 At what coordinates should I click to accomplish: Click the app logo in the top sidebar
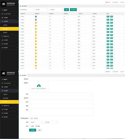3,4
